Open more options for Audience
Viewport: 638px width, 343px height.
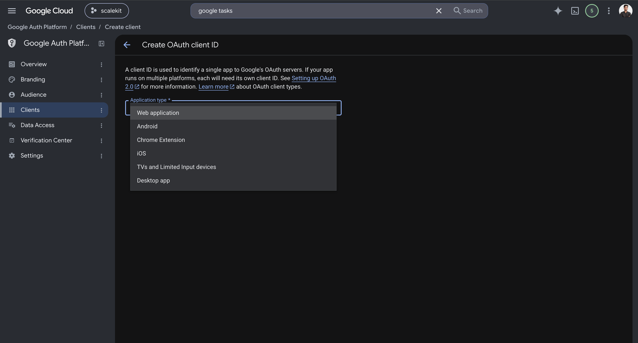(102, 95)
